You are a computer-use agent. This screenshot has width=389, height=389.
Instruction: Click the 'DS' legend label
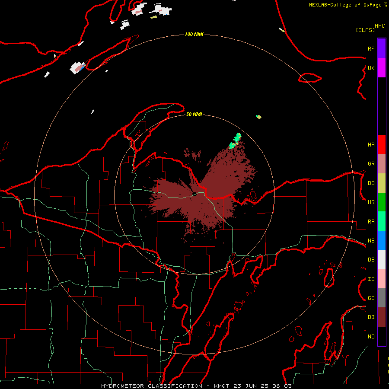(371, 260)
